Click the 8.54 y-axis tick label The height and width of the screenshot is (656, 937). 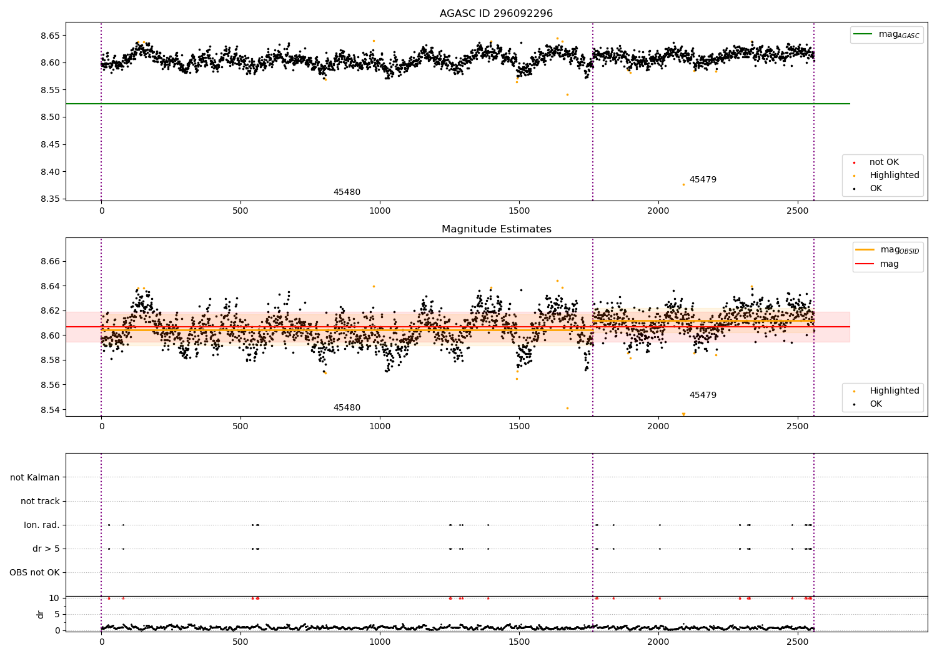point(49,410)
